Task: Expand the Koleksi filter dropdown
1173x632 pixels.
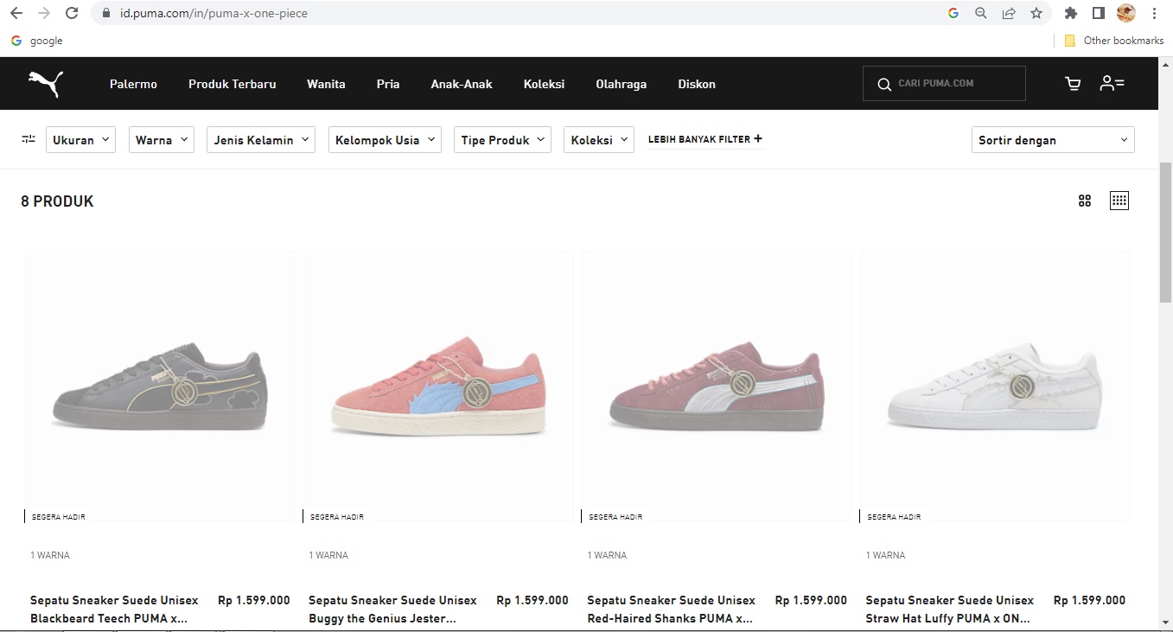Action: tap(599, 140)
